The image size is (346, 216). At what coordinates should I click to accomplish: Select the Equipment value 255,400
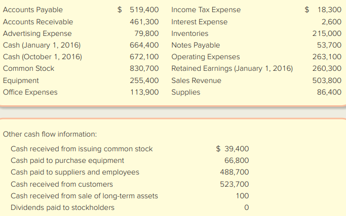click(x=144, y=80)
